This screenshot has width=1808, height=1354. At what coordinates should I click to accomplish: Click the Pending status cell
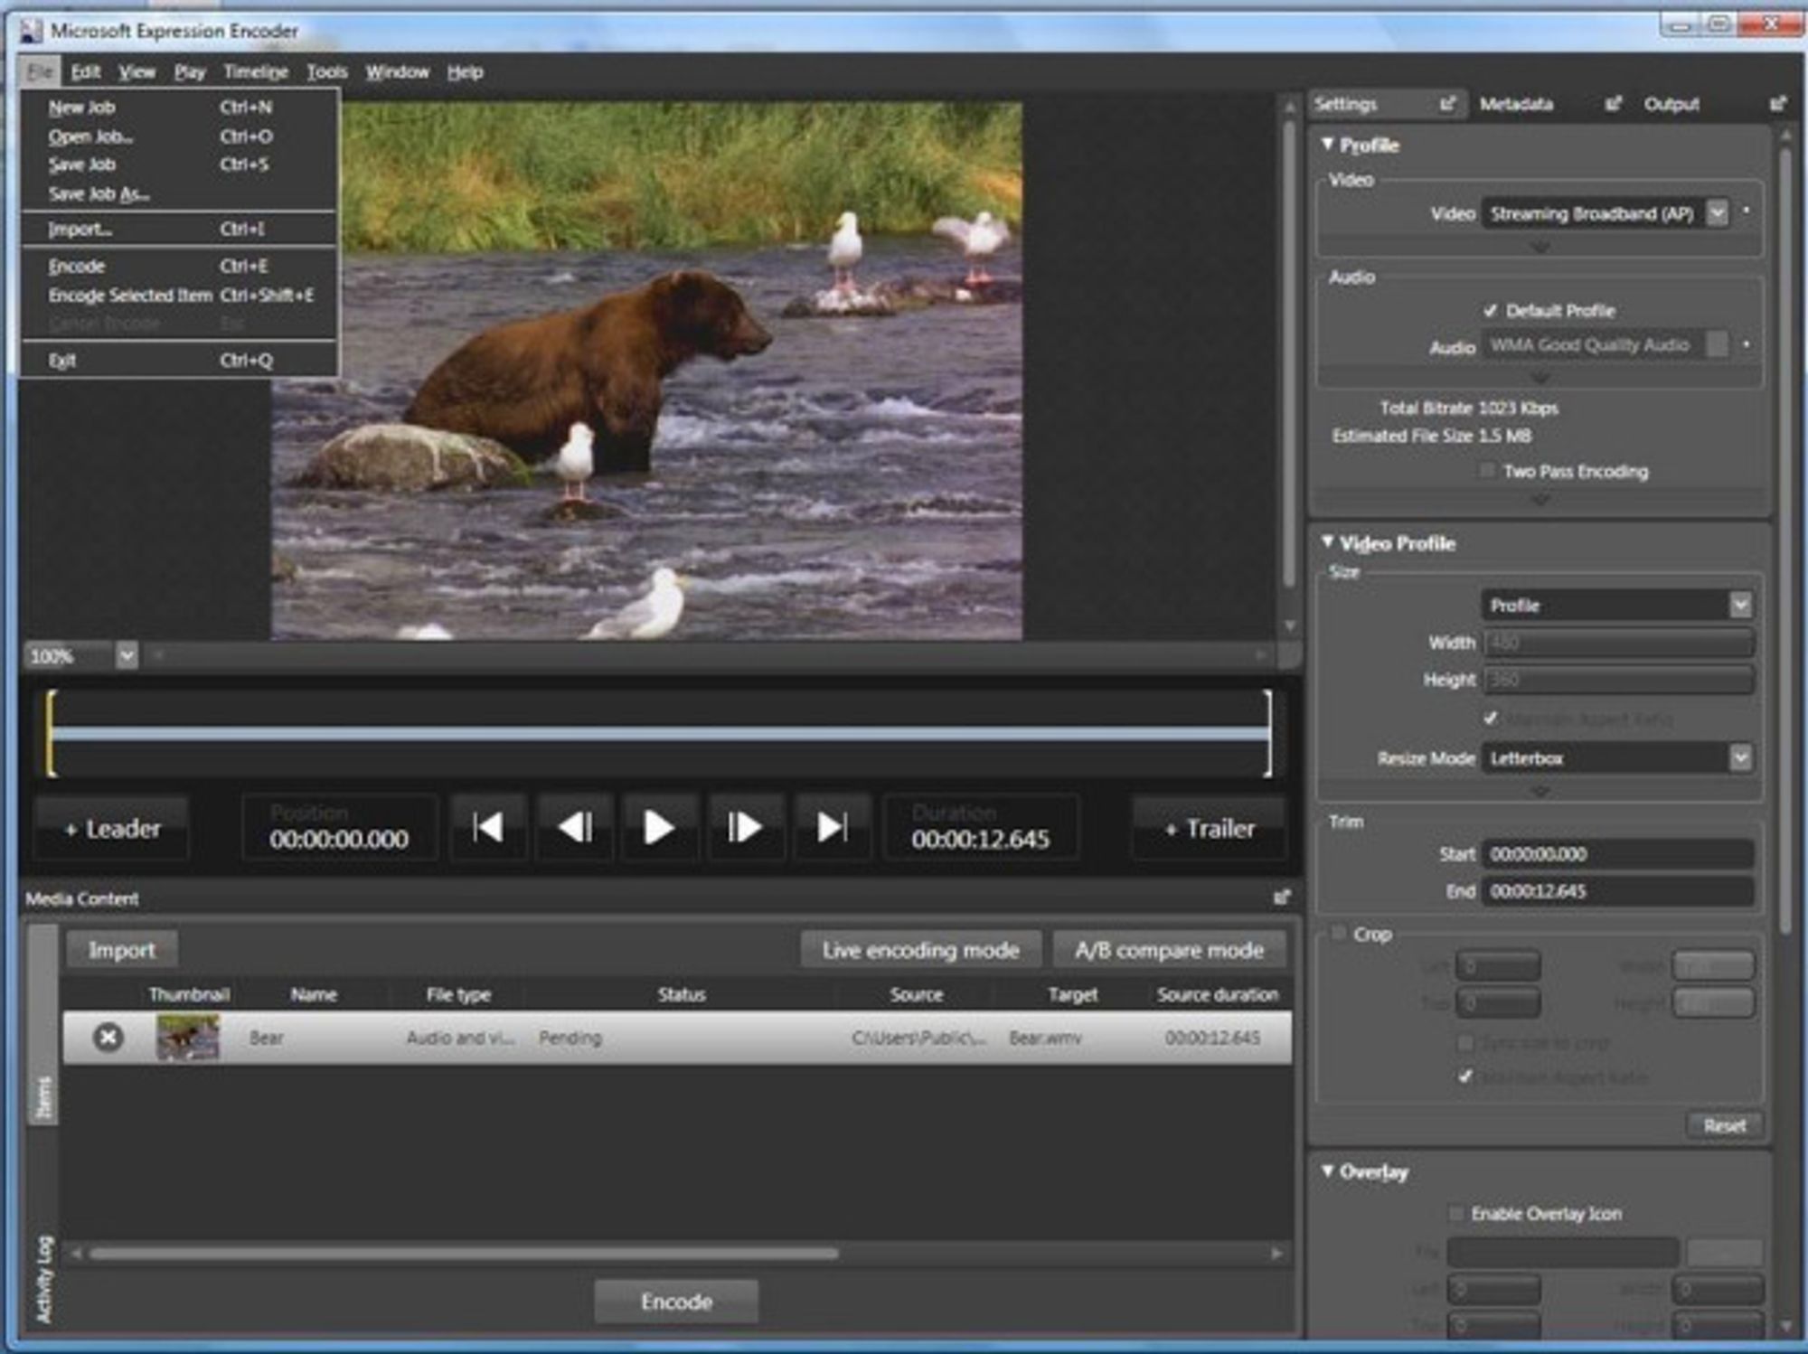click(570, 1038)
